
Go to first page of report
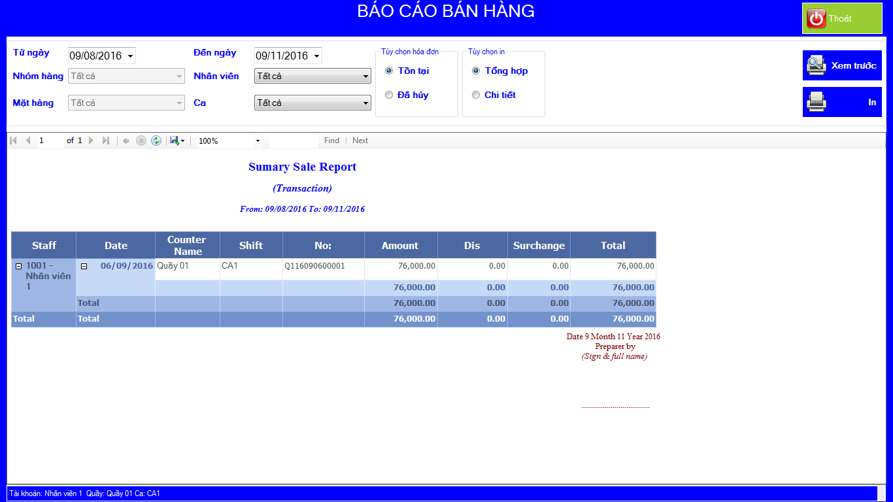click(x=14, y=141)
